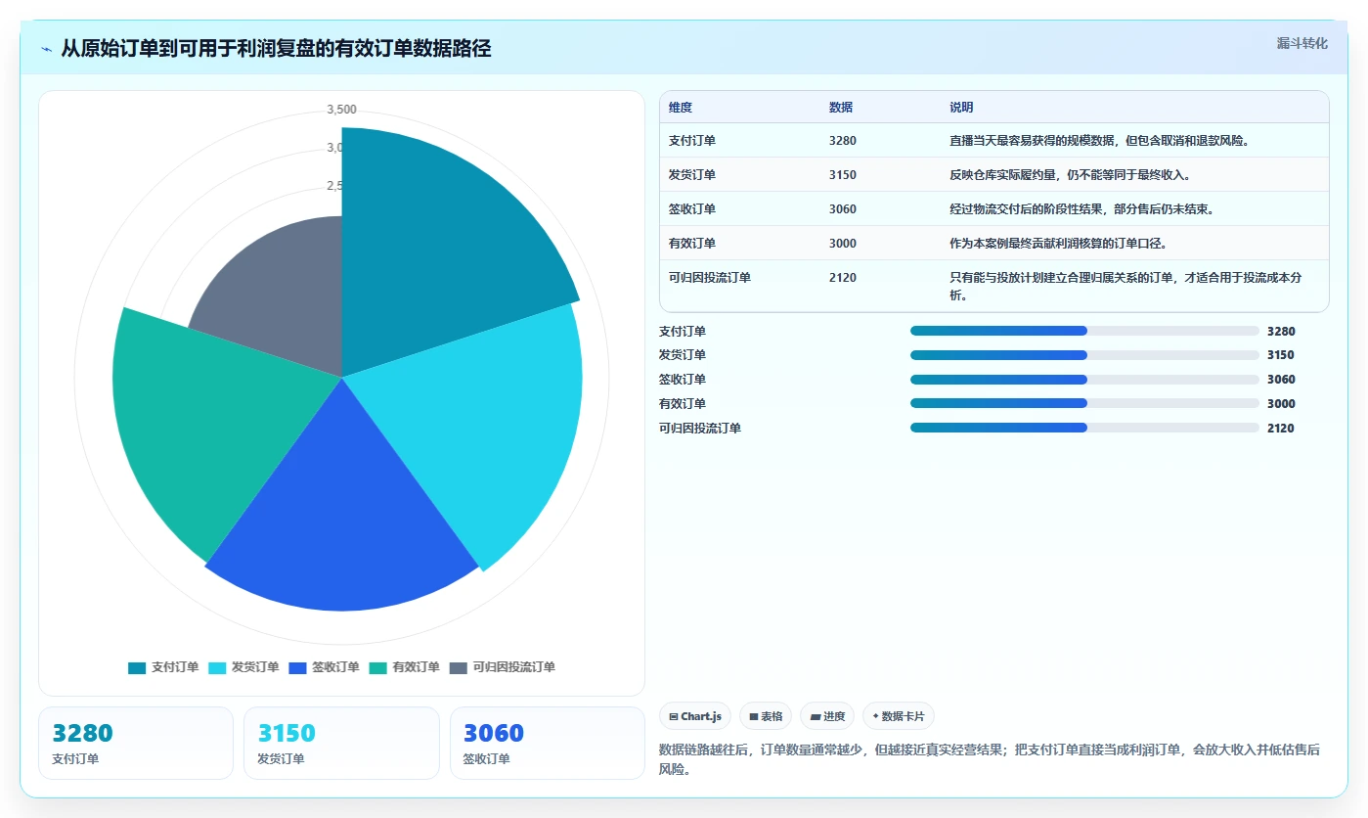Screen dimensions: 1368x818
Task: Click the 支付订单 progress bar
Action: click(x=1084, y=331)
